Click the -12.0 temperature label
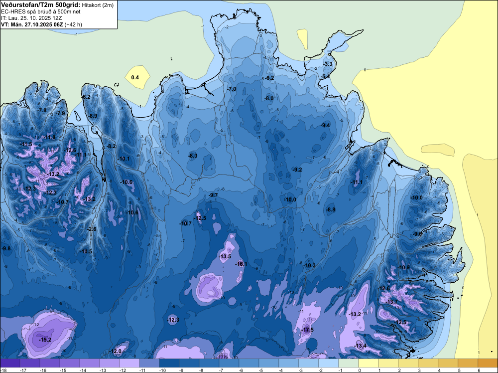 pyautogui.click(x=116, y=352)
